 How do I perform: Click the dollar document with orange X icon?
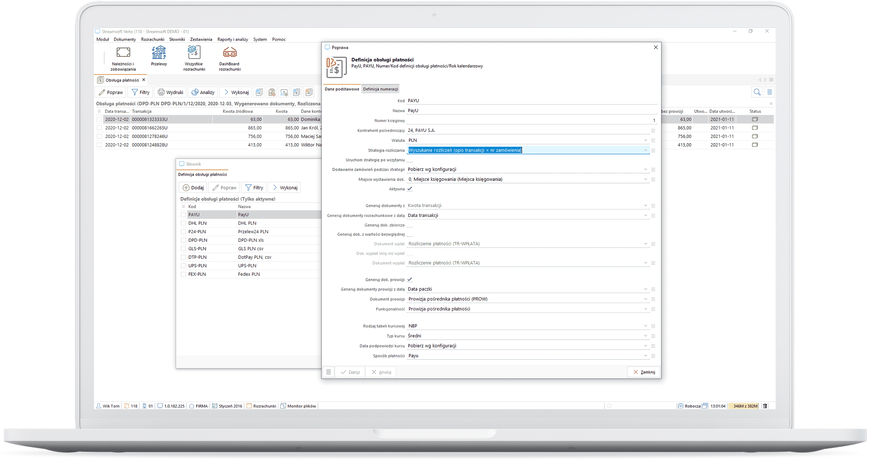(x=309, y=92)
